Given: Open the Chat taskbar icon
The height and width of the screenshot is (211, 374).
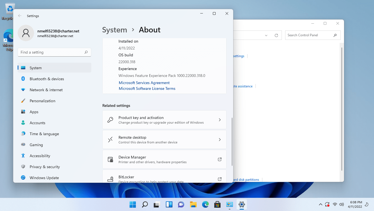Looking at the screenshot, I should coord(181,204).
